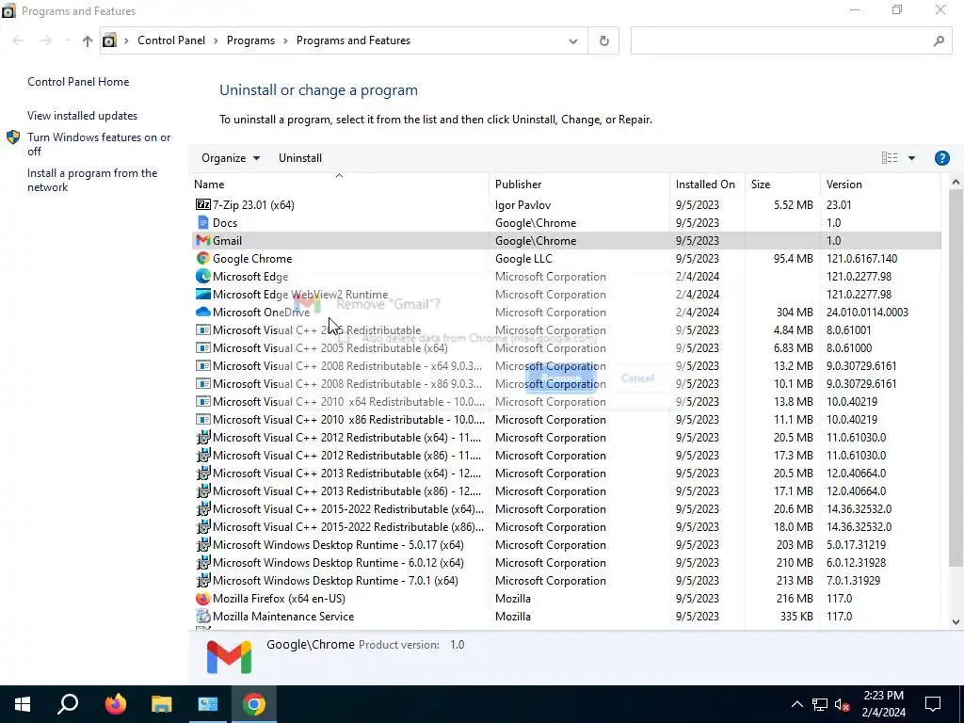Expand address bar history dropdown
This screenshot has width=964, height=723.
pos(573,40)
